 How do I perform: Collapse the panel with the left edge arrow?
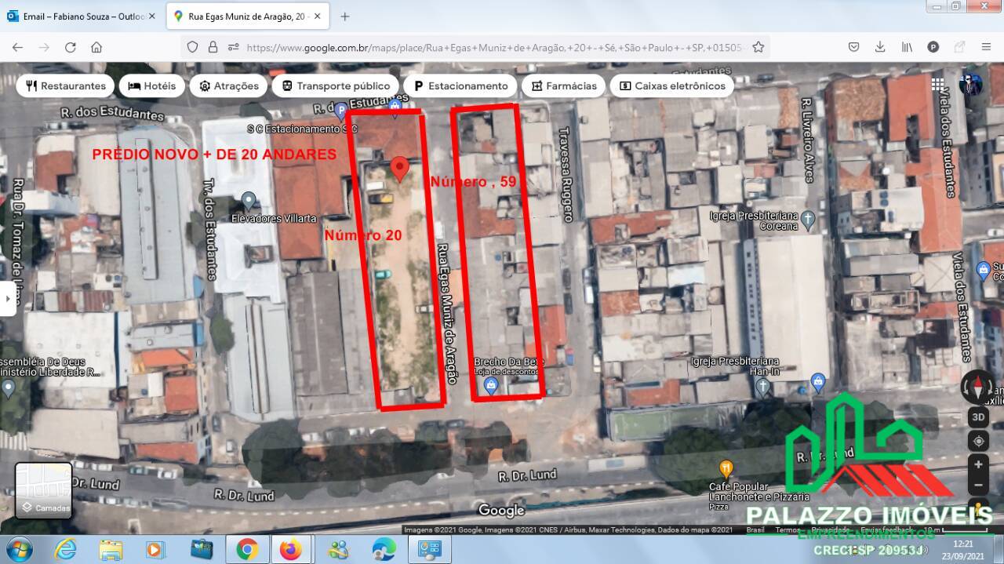tap(8, 298)
